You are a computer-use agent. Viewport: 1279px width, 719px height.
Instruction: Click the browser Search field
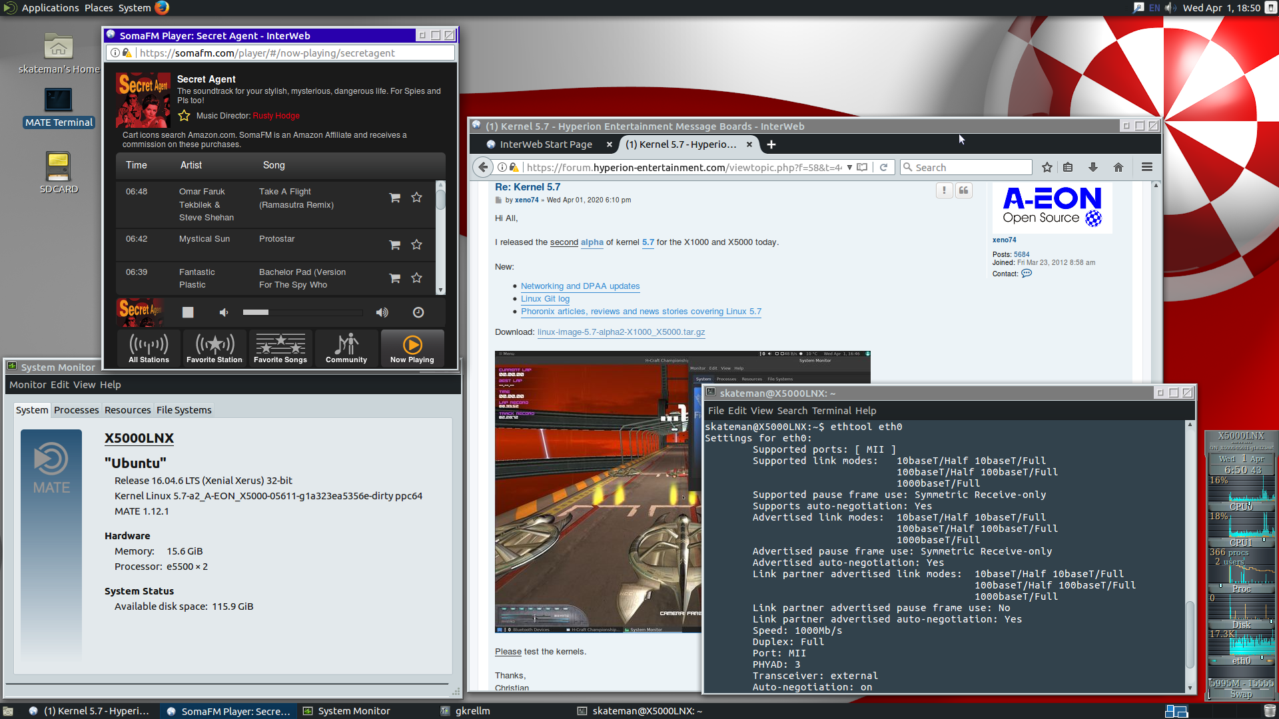966,167
